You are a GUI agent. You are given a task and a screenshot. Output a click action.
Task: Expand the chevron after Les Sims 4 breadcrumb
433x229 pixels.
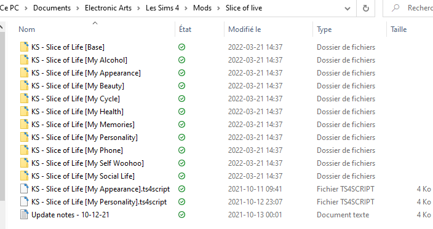click(186, 8)
